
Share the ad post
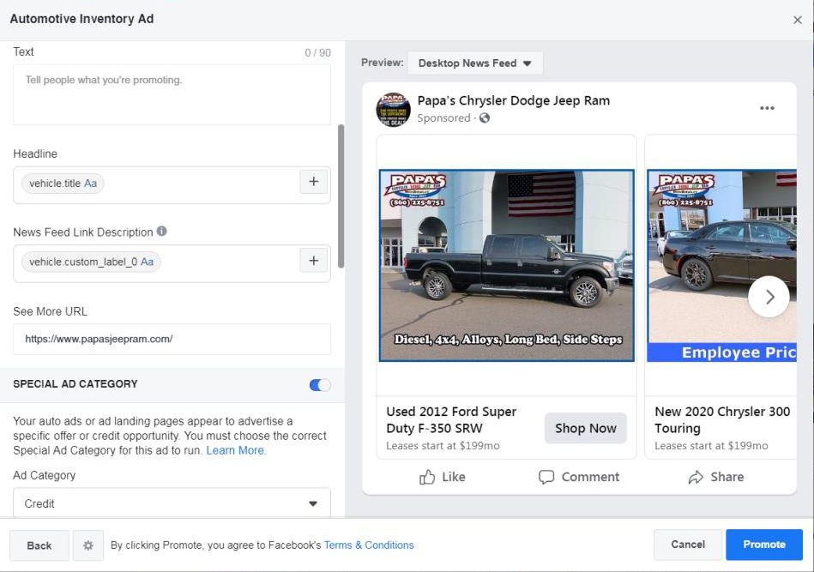point(716,477)
